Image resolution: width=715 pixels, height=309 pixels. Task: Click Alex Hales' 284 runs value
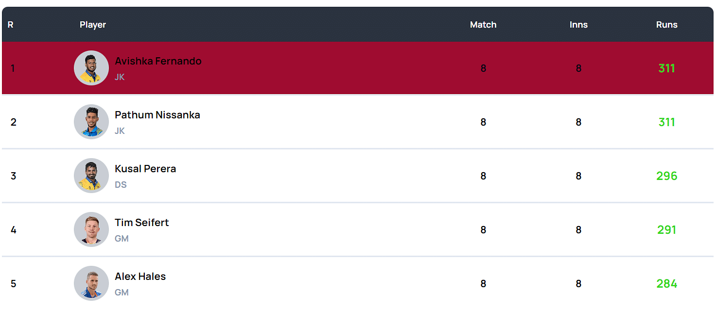pos(666,284)
